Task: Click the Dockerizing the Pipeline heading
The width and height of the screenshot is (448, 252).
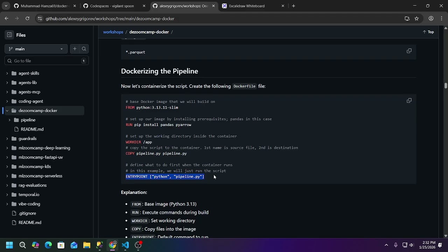Action: [160, 71]
